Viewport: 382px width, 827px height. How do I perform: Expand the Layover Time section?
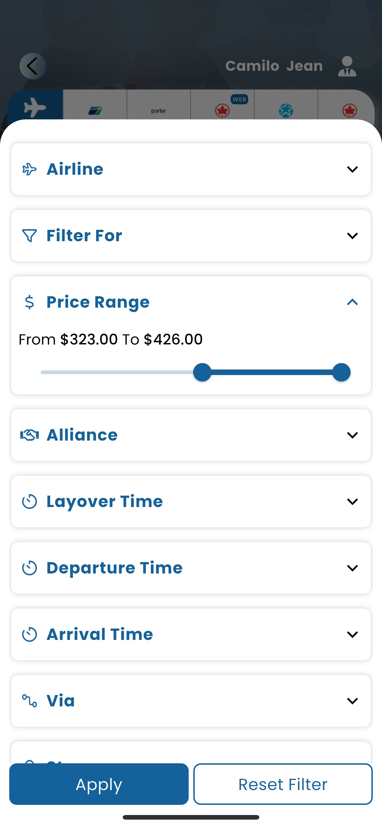(x=352, y=501)
